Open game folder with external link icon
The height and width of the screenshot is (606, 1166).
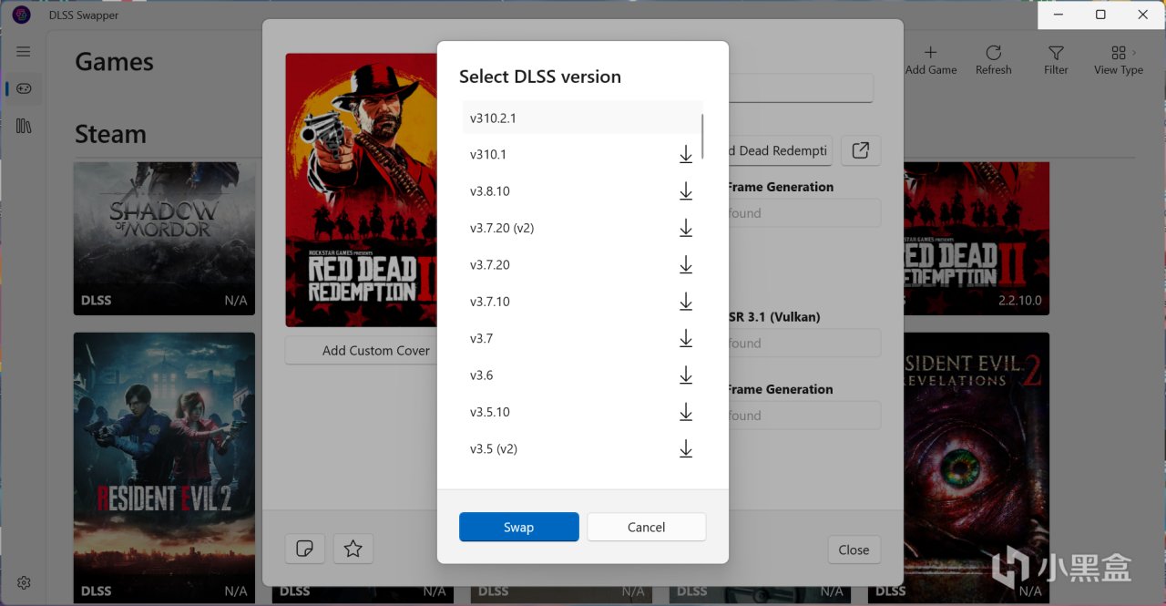pyautogui.click(x=861, y=150)
